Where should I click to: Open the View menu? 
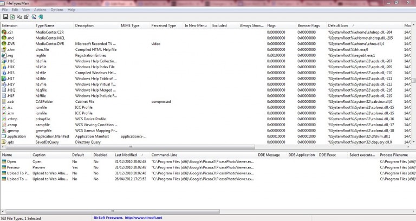coord(24,10)
